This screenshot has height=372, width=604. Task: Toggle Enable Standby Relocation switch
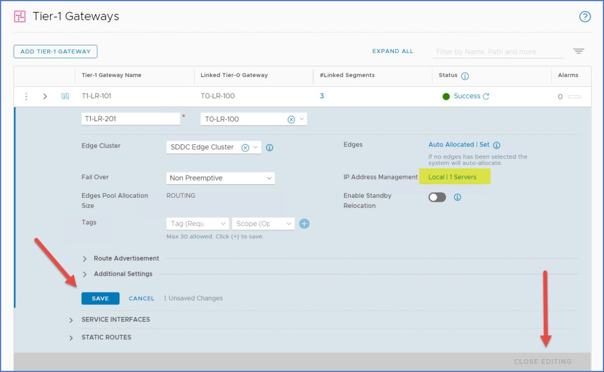pos(437,198)
